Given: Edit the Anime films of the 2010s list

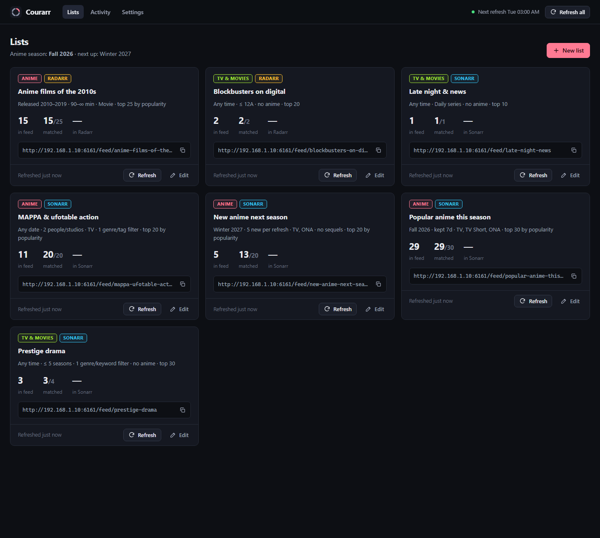Looking at the screenshot, I should click(x=180, y=175).
